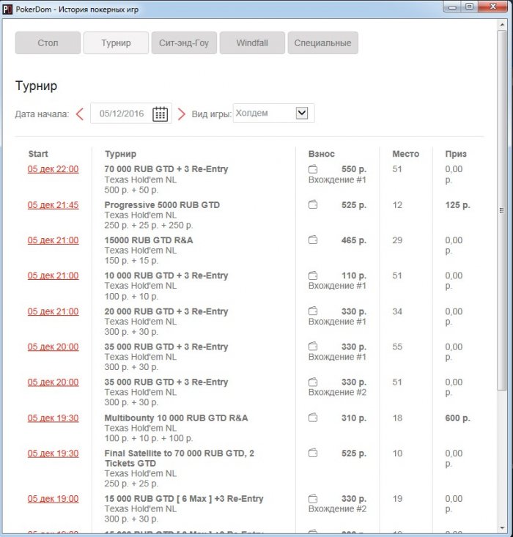Viewport: 513px width, 537px height.
Task: Switch to the Сит-энд-Гоу tab
Action: [x=184, y=42]
